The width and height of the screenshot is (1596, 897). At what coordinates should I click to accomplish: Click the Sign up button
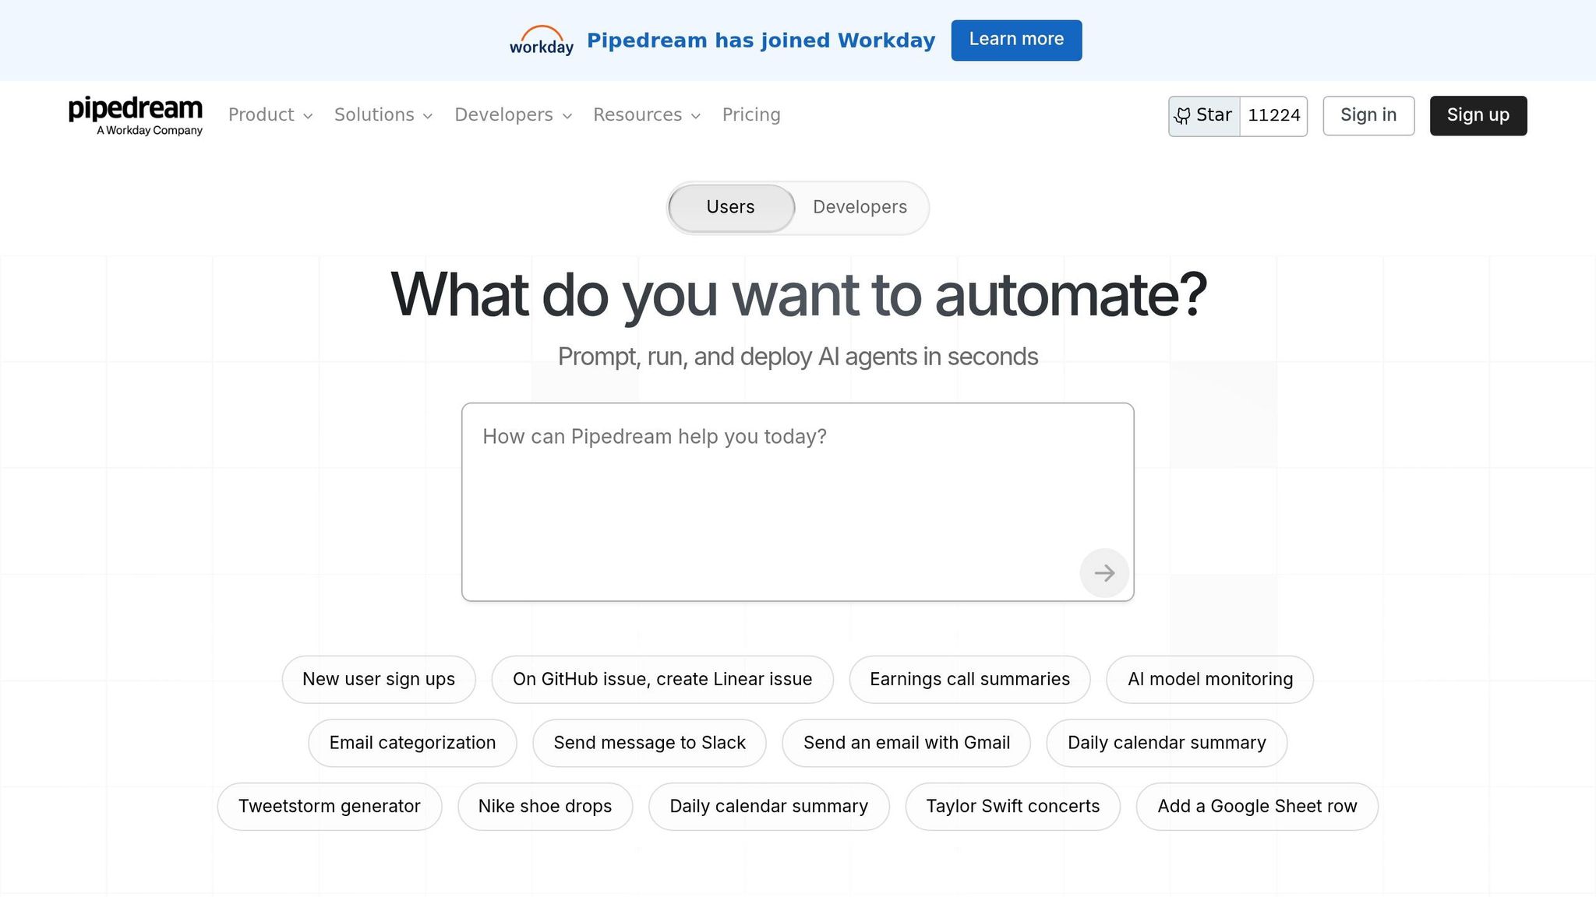click(1478, 115)
